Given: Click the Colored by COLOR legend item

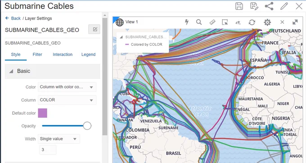Looking at the screenshot, I should [144, 44].
